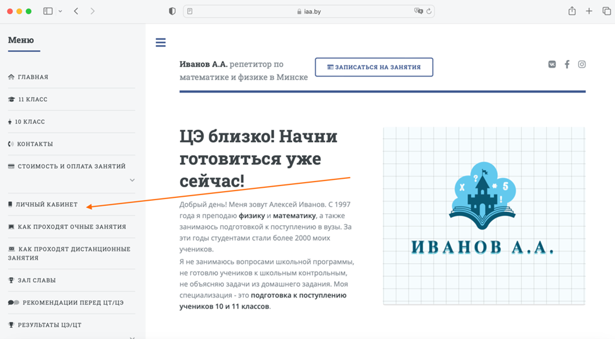This screenshot has width=615, height=339.
Task: Click the hamburger menu icon
Action: (161, 42)
